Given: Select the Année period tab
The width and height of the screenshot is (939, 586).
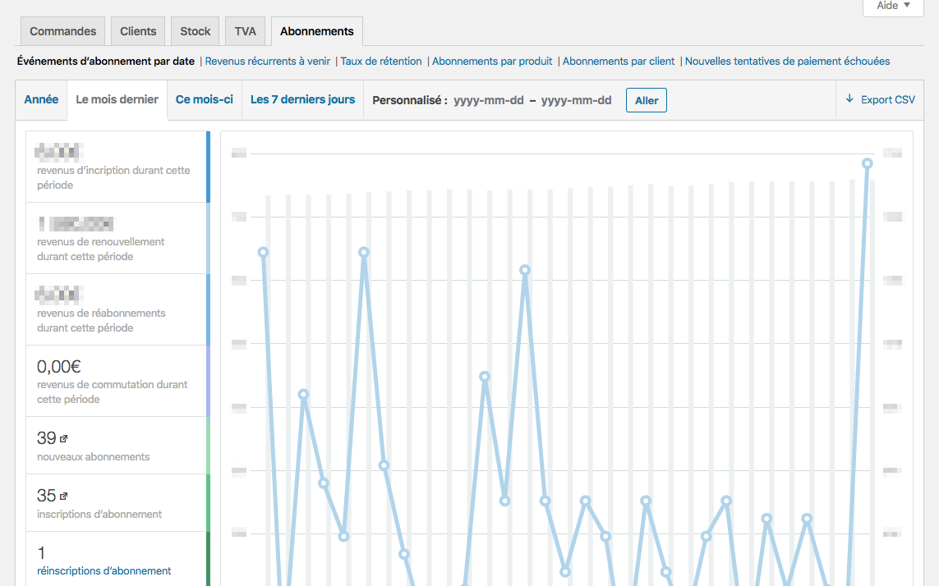Looking at the screenshot, I should [40, 98].
